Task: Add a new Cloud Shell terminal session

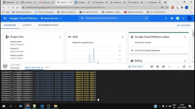Action: (x=47, y=67)
